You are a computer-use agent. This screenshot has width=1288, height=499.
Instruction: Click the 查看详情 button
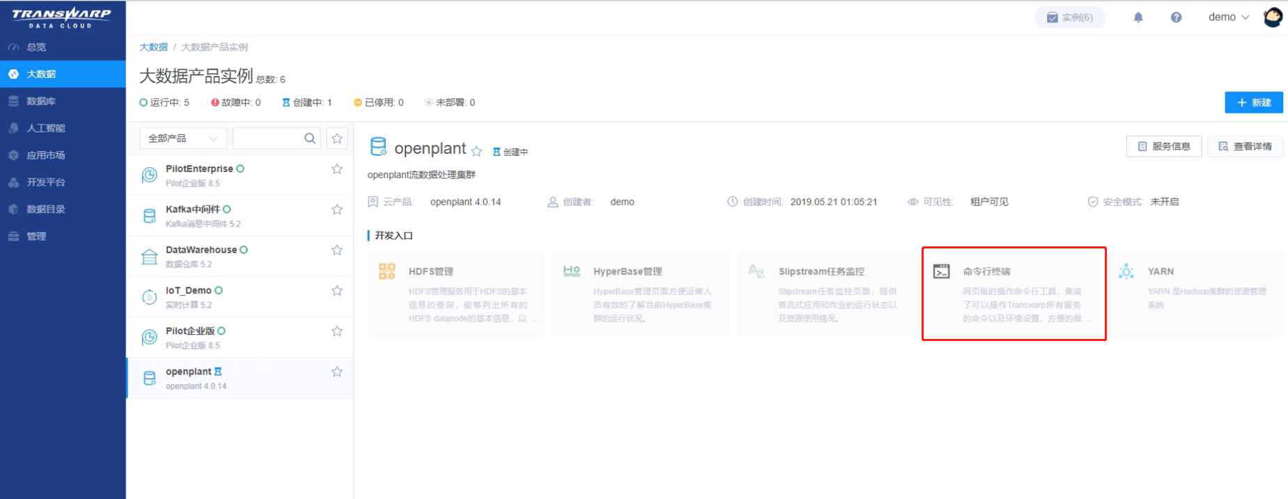point(1245,146)
